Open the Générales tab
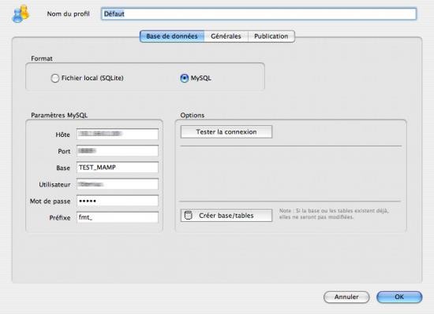Viewport: 434px width, 314px height. tap(226, 36)
